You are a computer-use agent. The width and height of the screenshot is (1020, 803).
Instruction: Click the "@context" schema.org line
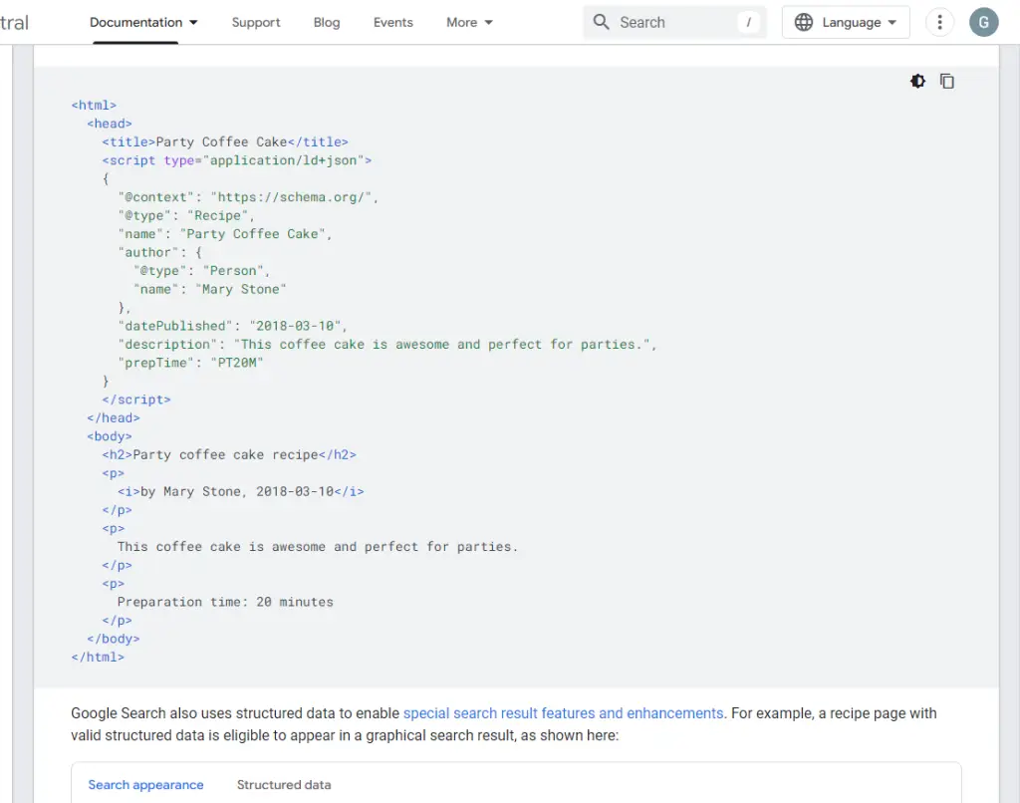click(248, 197)
